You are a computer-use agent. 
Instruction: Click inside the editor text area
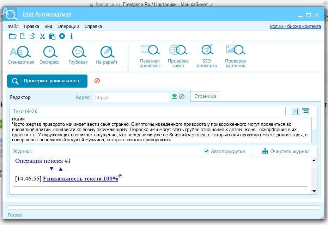click(160, 130)
